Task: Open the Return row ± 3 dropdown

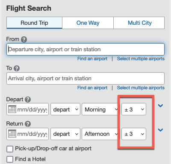Action: pyautogui.click(x=134, y=134)
